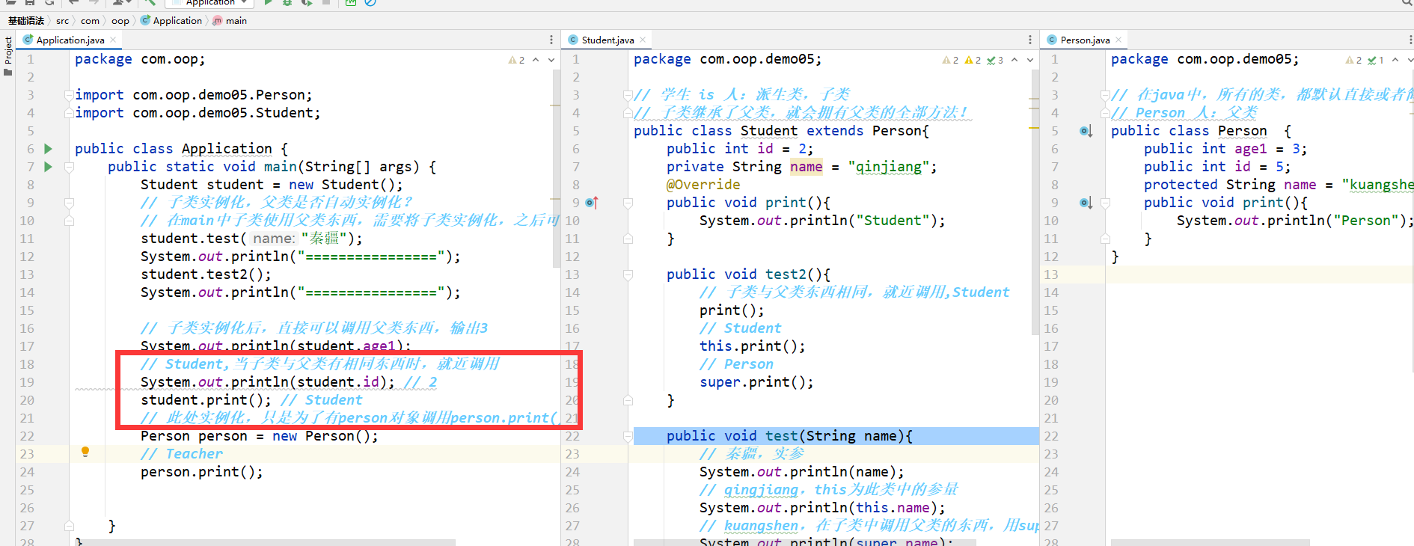The image size is (1414, 546).
Task: Click 'person.print();' on line 24
Action: click(202, 472)
